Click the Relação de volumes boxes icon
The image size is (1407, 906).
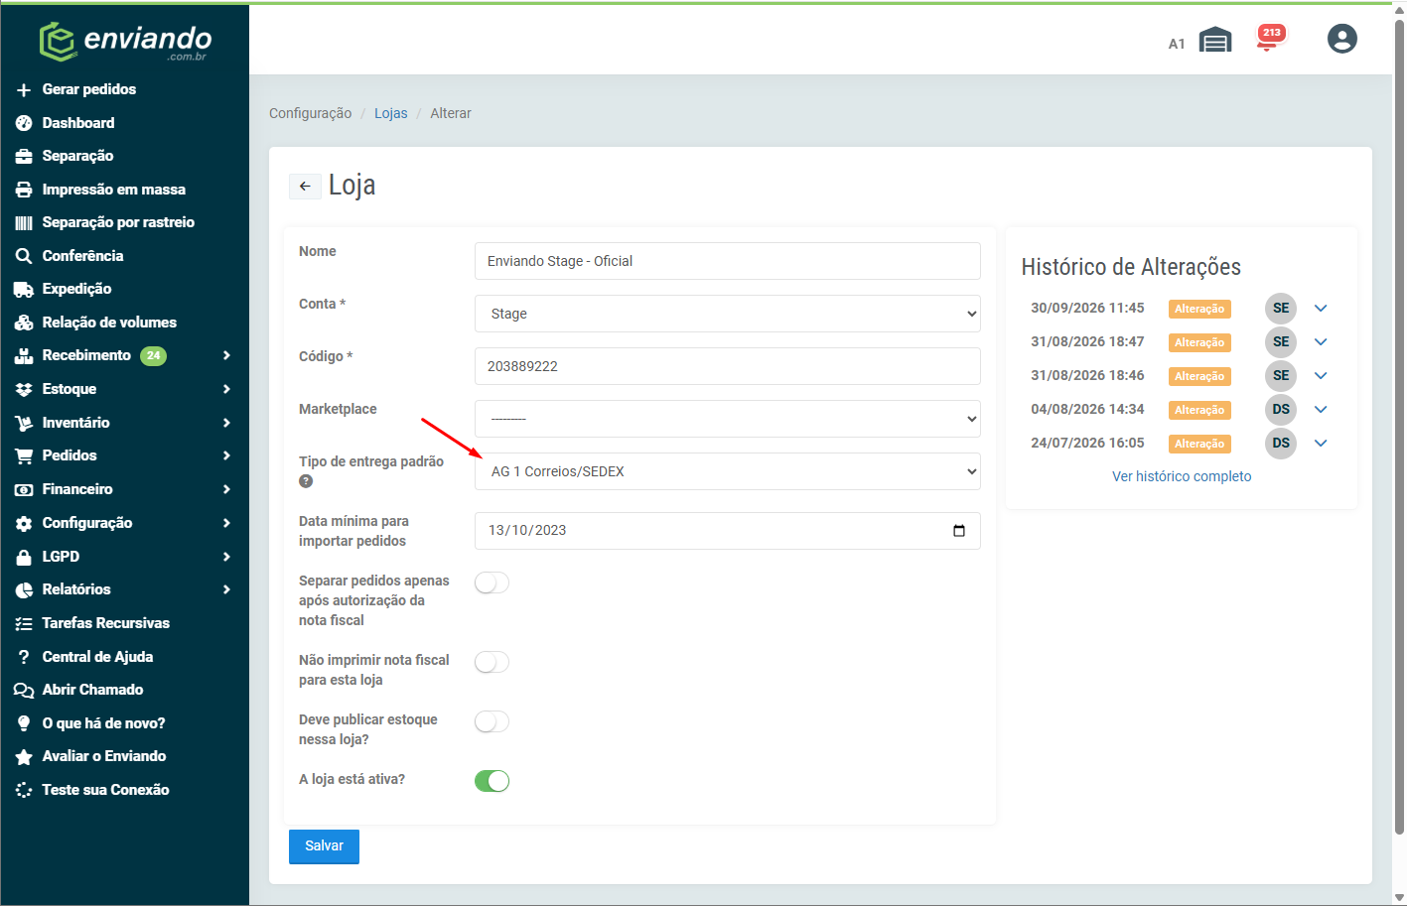click(24, 323)
